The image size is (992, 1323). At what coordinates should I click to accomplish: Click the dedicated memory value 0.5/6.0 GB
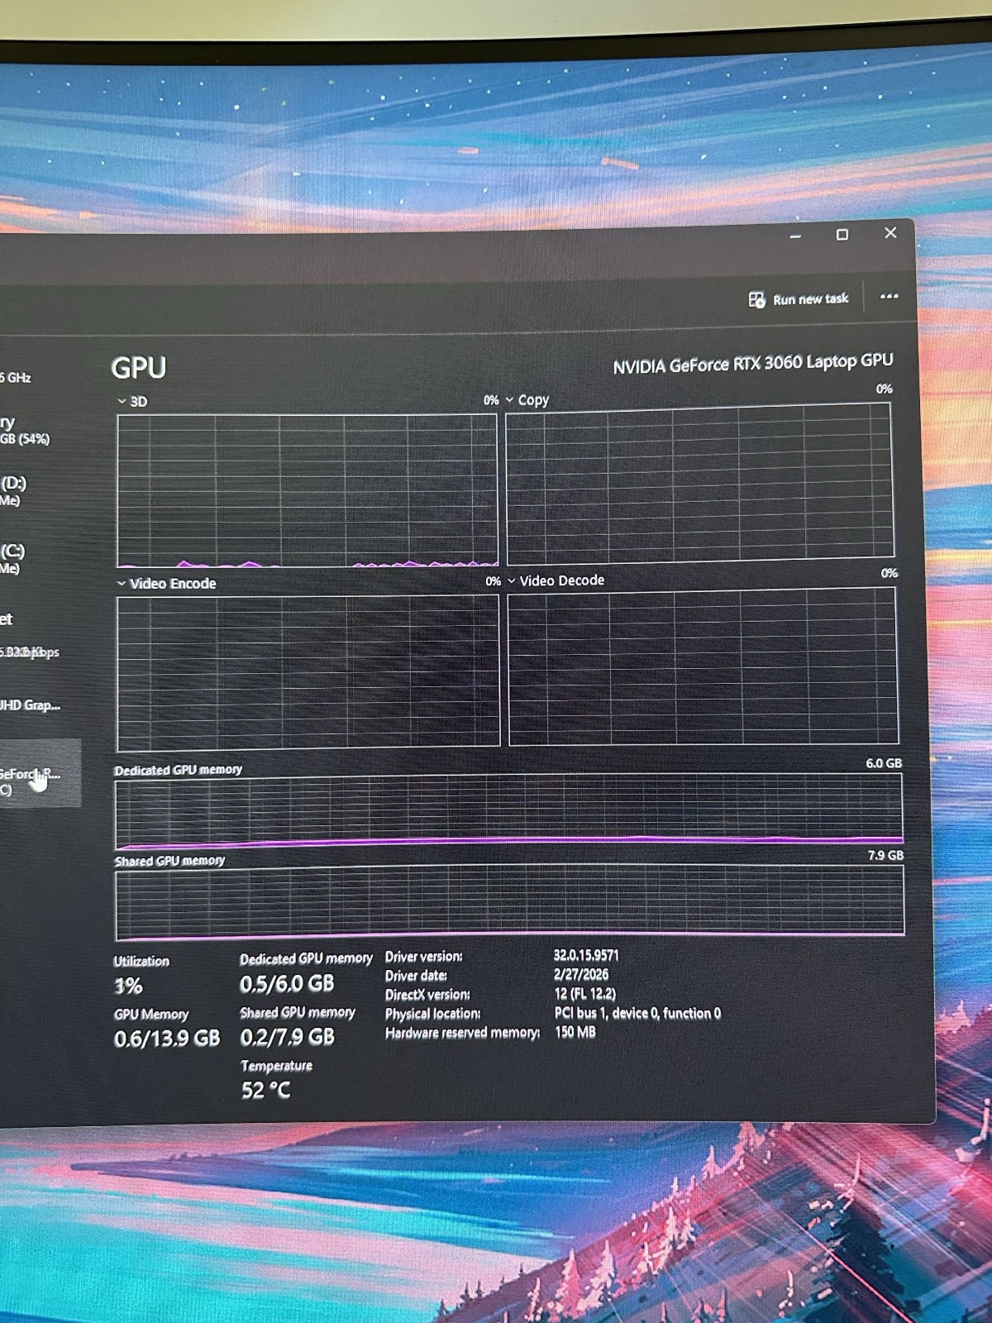[287, 984]
